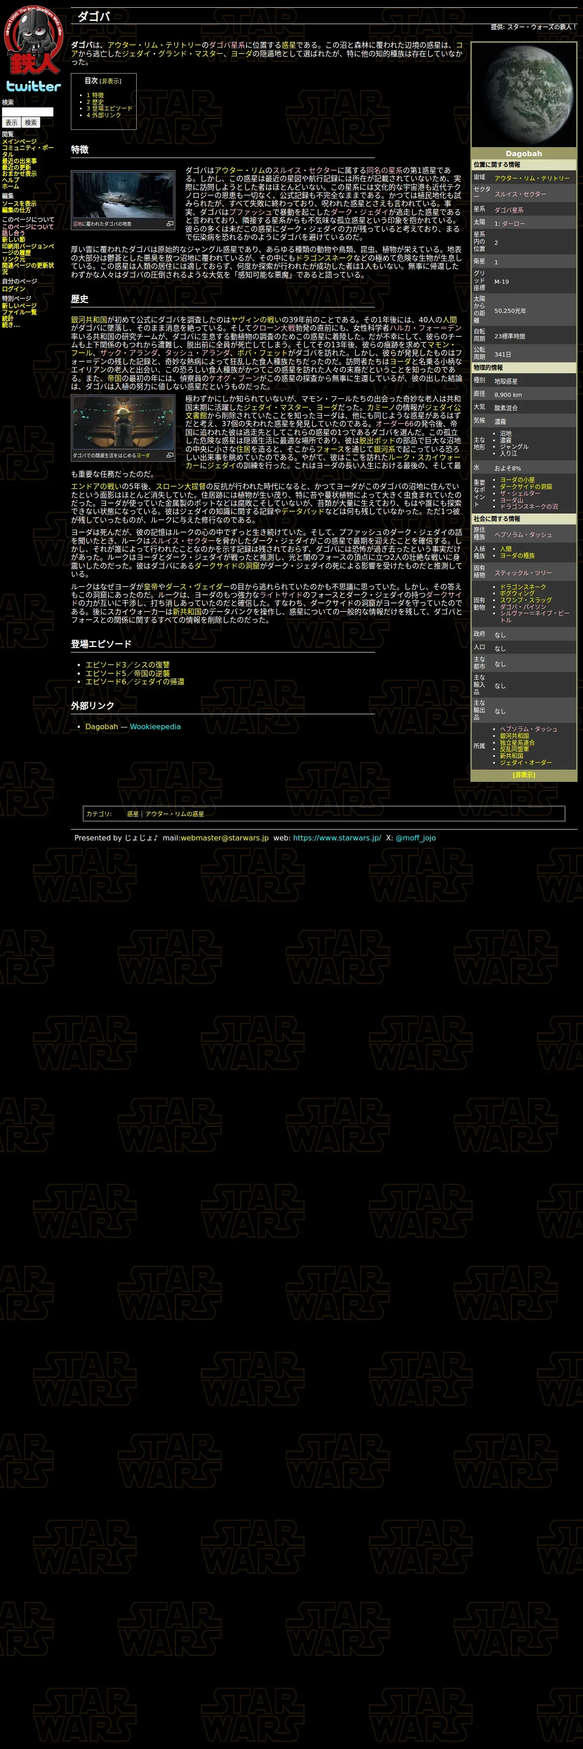Open the スローン大提督 link

point(181,486)
